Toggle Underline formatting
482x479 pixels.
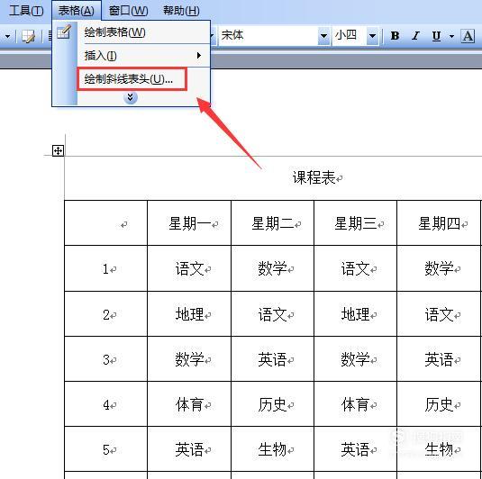(x=436, y=36)
